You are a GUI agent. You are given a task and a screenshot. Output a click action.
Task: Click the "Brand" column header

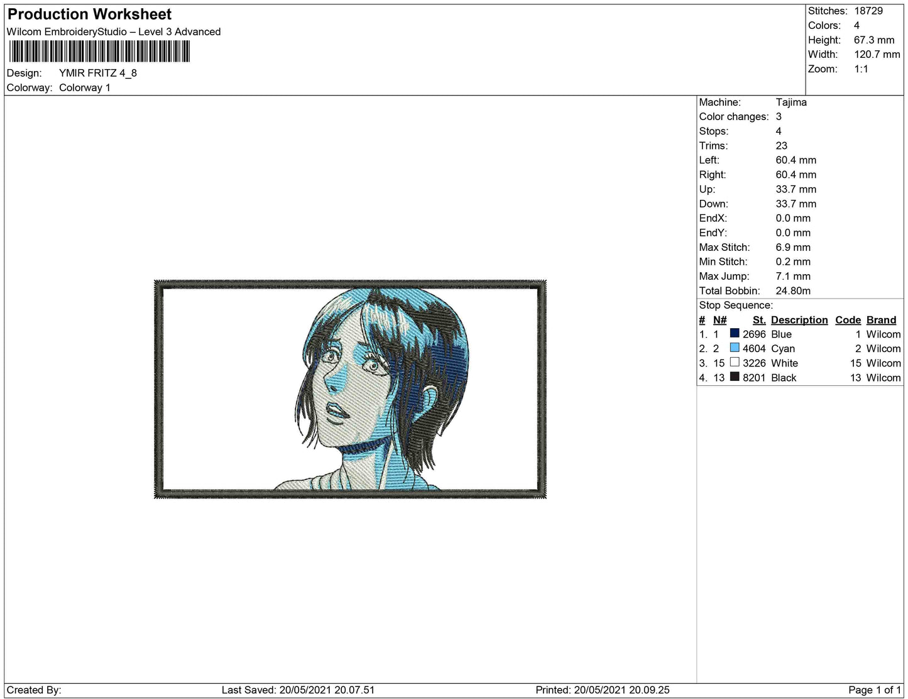click(881, 319)
